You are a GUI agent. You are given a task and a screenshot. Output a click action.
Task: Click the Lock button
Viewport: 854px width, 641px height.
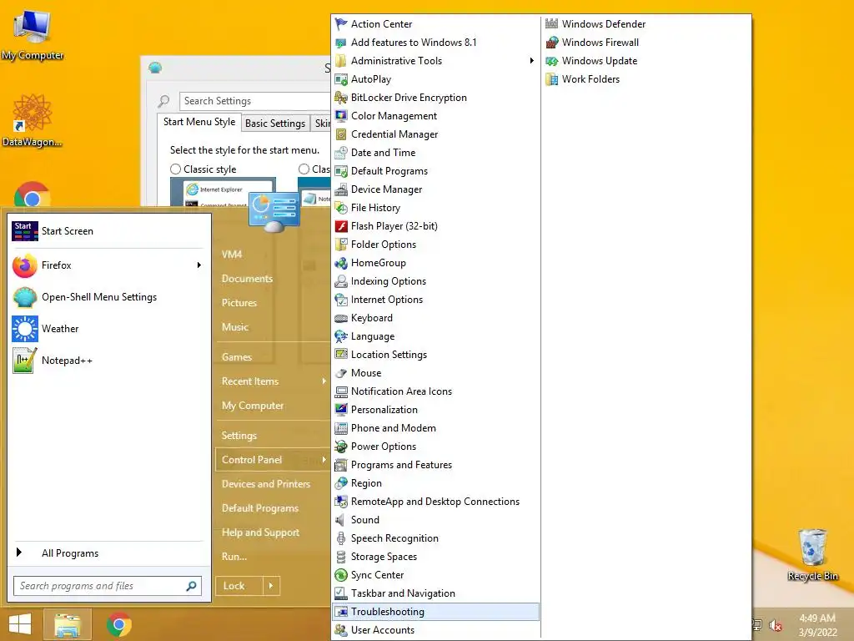239,586
